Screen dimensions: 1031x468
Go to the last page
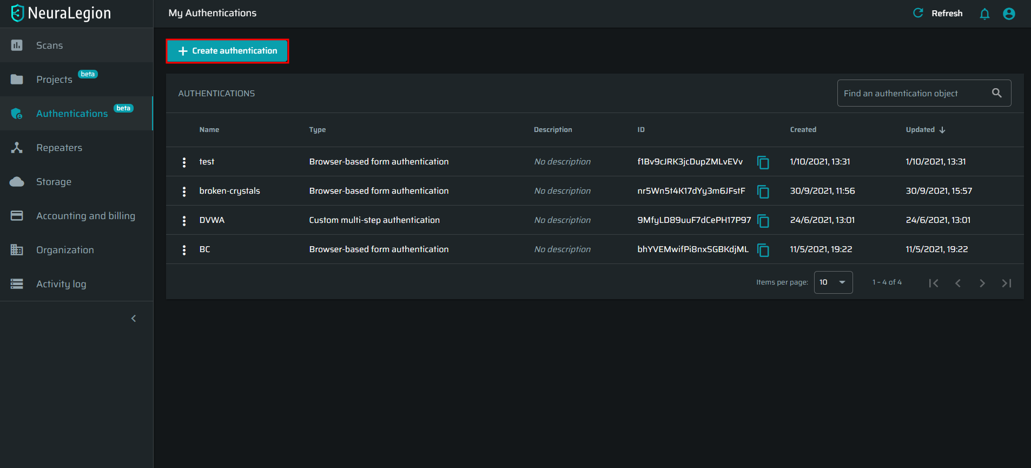tap(1007, 283)
